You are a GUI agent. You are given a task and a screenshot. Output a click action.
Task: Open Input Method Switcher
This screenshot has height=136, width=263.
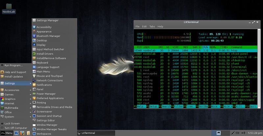pos(54,49)
